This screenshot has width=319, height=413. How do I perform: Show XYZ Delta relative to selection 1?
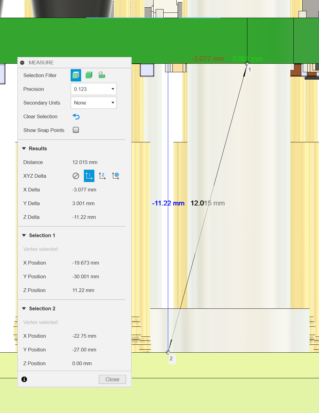[x=89, y=176]
